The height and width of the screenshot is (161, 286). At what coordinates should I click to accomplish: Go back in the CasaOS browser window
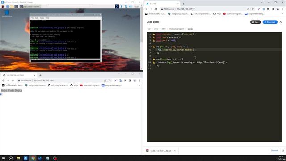(x=147, y=9)
